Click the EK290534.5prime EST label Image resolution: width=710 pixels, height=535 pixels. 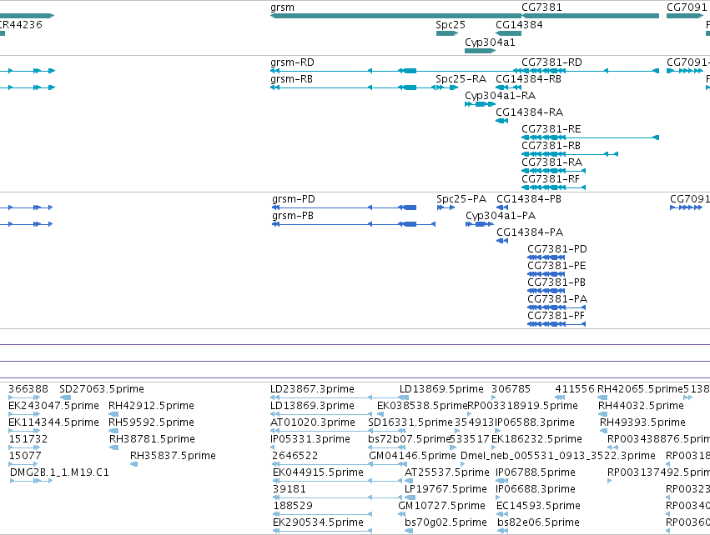[318, 522]
